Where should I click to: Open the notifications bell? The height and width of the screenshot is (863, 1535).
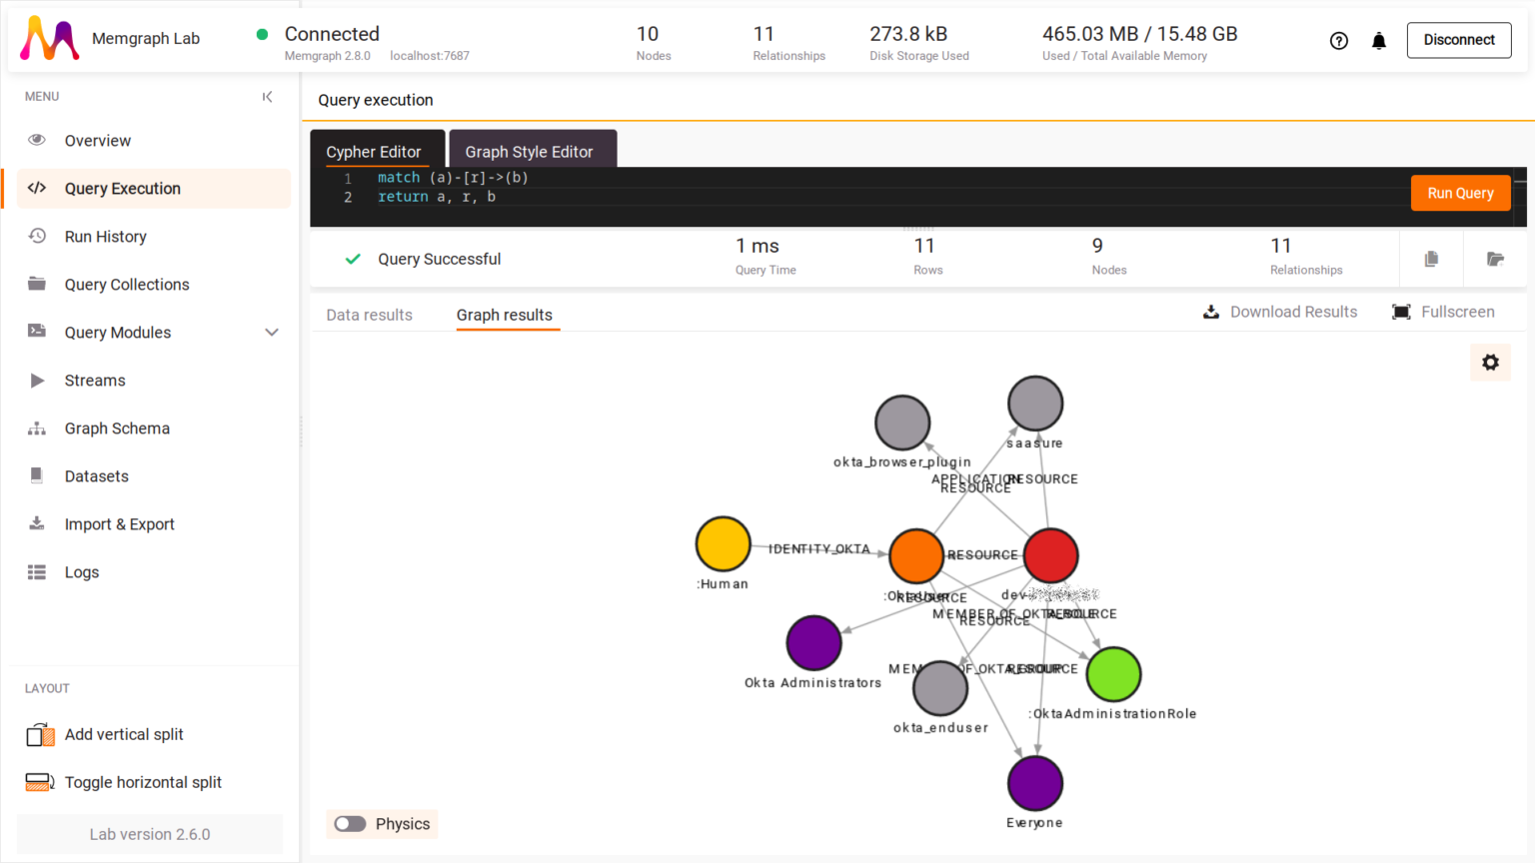(1379, 41)
